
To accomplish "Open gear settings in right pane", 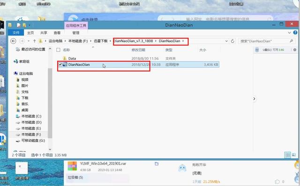I will pos(295,50).
